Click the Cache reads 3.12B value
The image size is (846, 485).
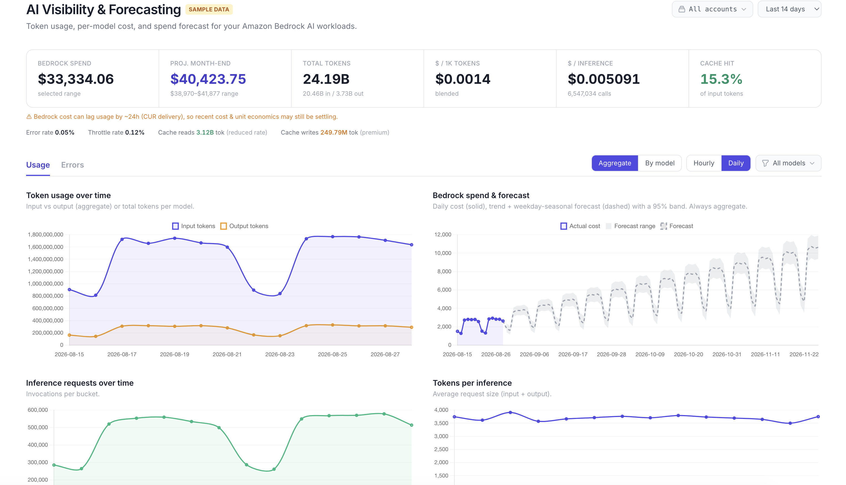[205, 133]
